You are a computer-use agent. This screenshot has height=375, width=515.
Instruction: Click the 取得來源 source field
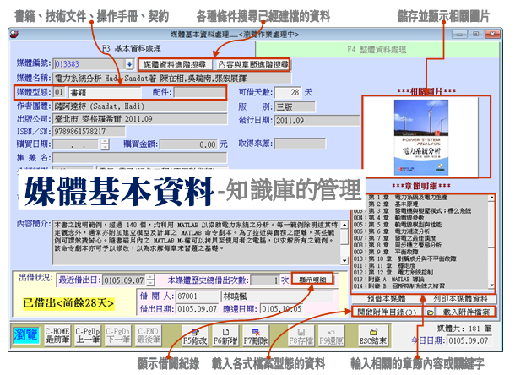coord(301,144)
